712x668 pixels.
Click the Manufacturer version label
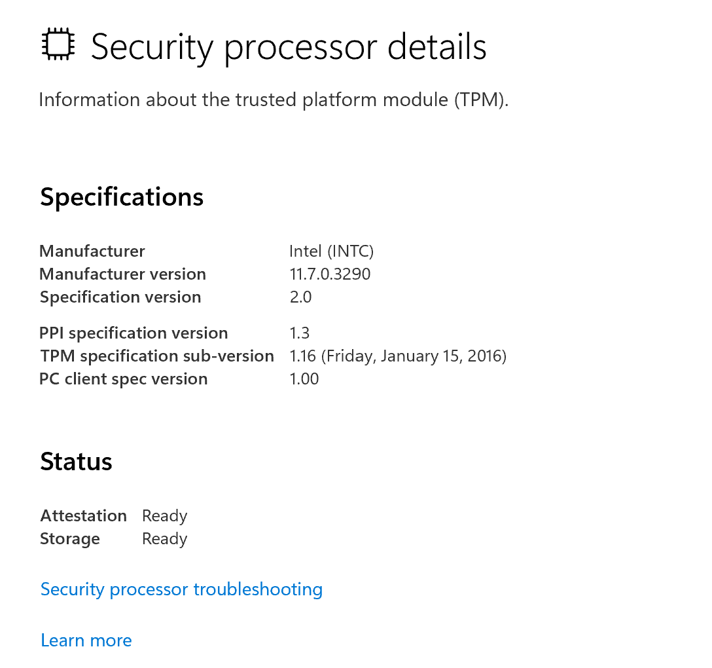[122, 274]
